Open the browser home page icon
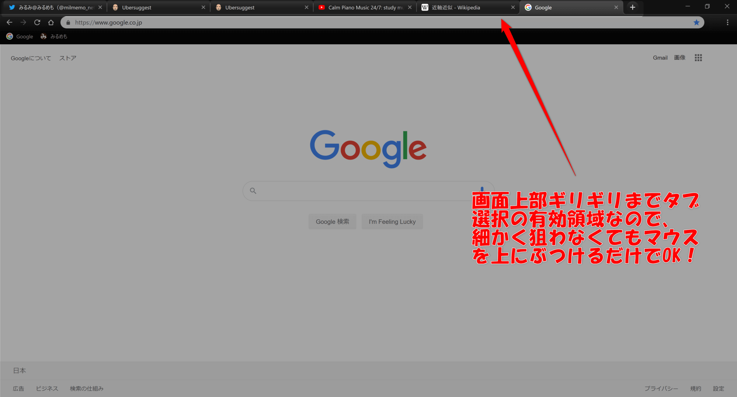This screenshot has height=397, width=737. click(51, 22)
